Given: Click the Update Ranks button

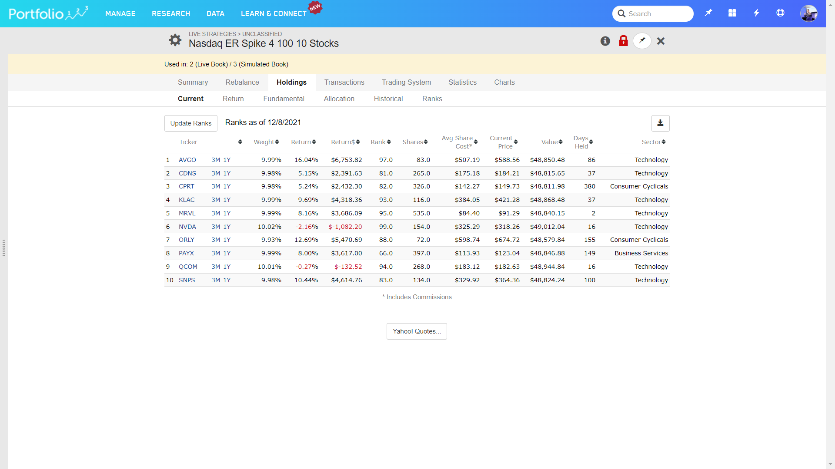Looking at the screenshot, I should pos(190,123).
